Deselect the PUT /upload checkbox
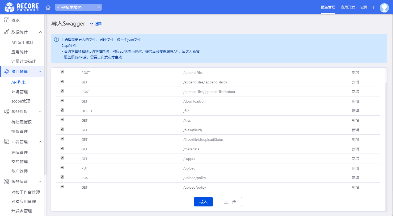 [62, 168]
